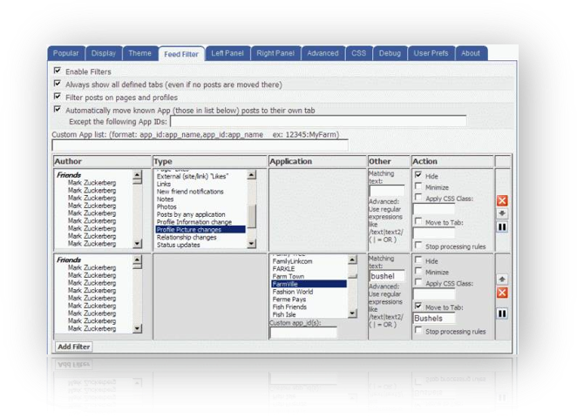This screenshot has height=418, width=577.
Task: Focus the Except App IDs text field
Action: (x=318, y=121)
